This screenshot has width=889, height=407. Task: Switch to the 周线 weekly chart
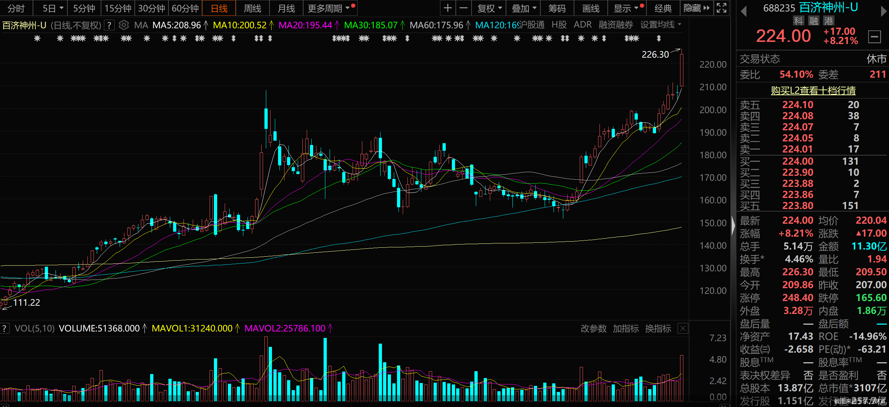(x=252, y=8)
